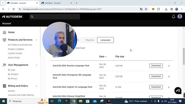Viewport: 185px width, 104px height.
Task: Click the Products and Services cube icon
Action: pyautogui.click(x=4, y=40)
